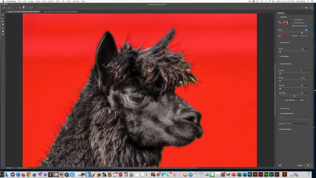316x178 pixels.
Task: Click OK to apply the mask
Action: 308,165
